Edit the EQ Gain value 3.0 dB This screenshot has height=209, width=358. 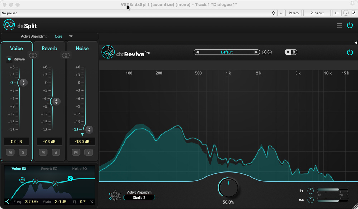61,202
